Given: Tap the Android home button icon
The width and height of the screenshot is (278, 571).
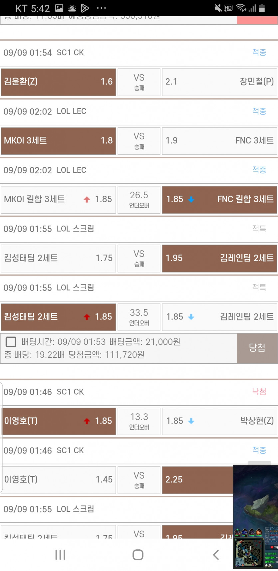Looking at the screenshot, I should tap(138, 555).
